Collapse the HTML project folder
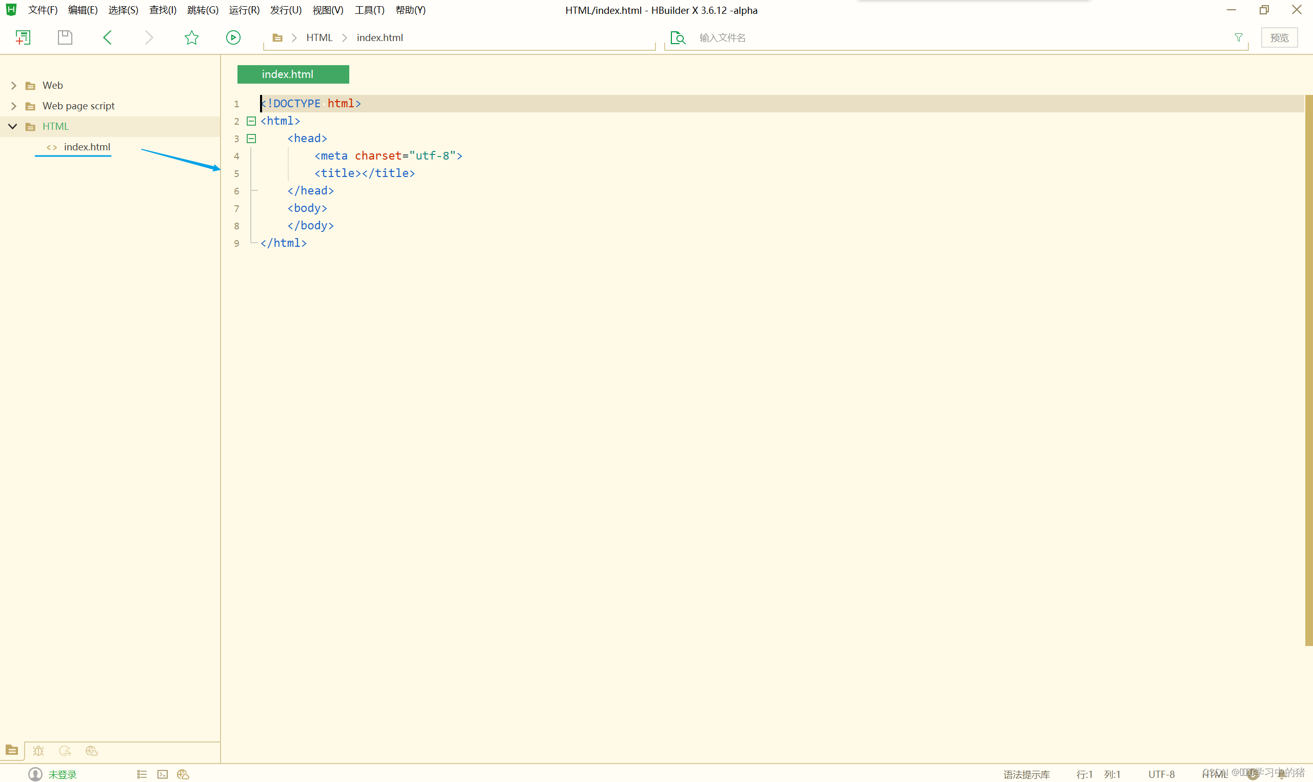This screenshot has width=1313, height=782. [13, 126]
